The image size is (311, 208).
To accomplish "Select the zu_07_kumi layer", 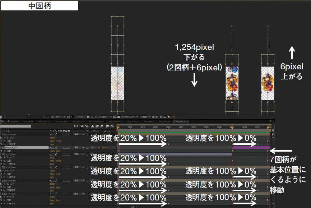I will [x=10, y=154].
